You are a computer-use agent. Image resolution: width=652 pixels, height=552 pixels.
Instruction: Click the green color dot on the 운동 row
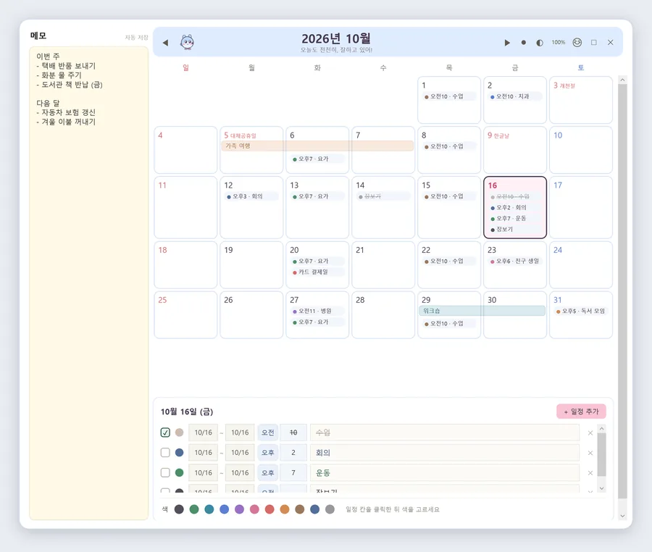[179, 472]
